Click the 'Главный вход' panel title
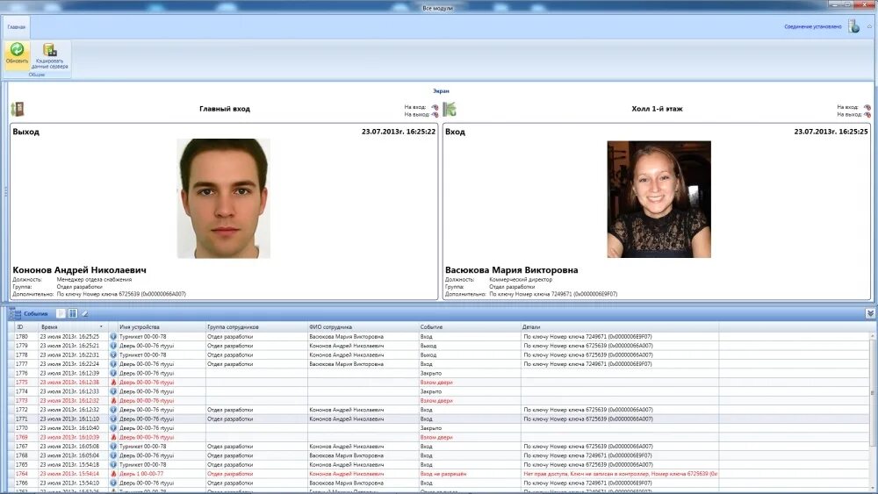The height and width of the screenshot is (494, 878). coord(225,109)
